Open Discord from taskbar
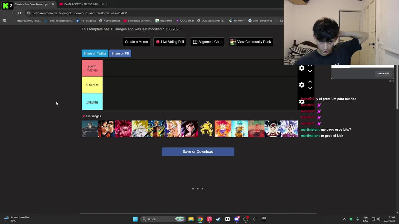The width and height of the screenshot is (399, 224). 237,219
